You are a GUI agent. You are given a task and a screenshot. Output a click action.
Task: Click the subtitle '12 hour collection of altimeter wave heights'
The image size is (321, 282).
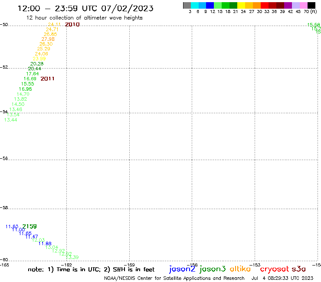point(84,18)
